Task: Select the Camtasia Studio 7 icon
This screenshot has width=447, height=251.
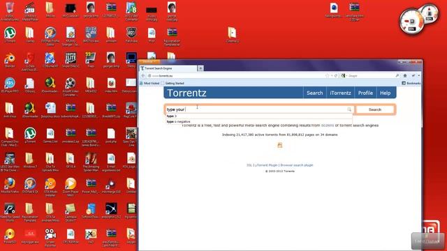Action: 71,212
